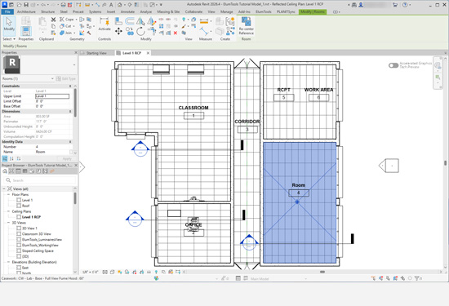Toggle the Roof floor plan checkbox

click(x=19, y=206)
